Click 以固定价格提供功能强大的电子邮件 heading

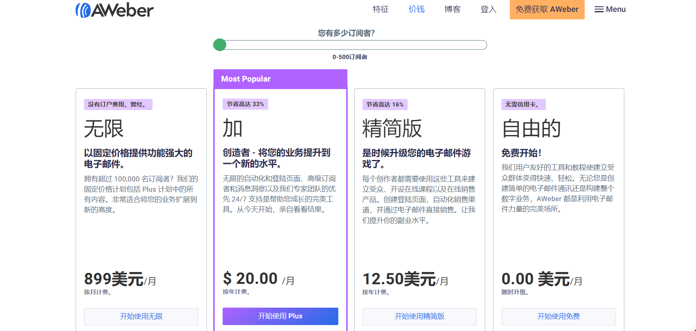138,158
